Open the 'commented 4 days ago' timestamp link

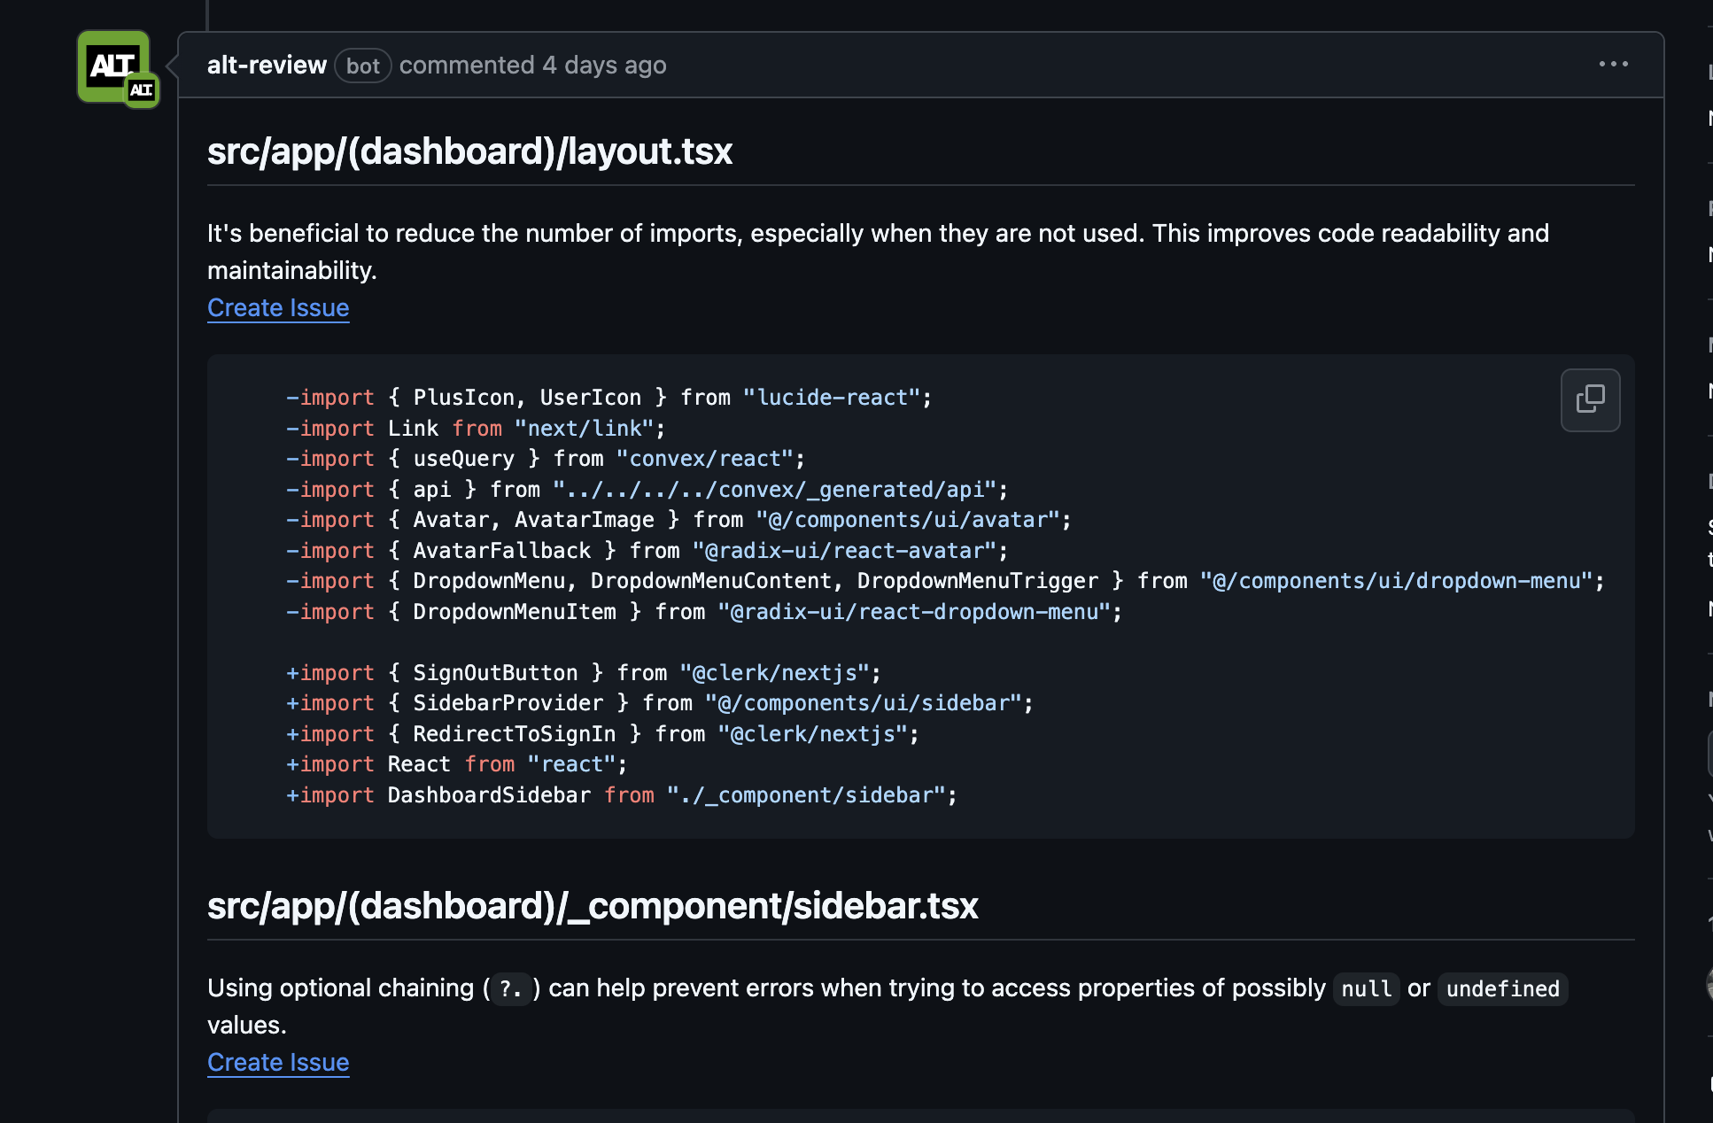604,66
